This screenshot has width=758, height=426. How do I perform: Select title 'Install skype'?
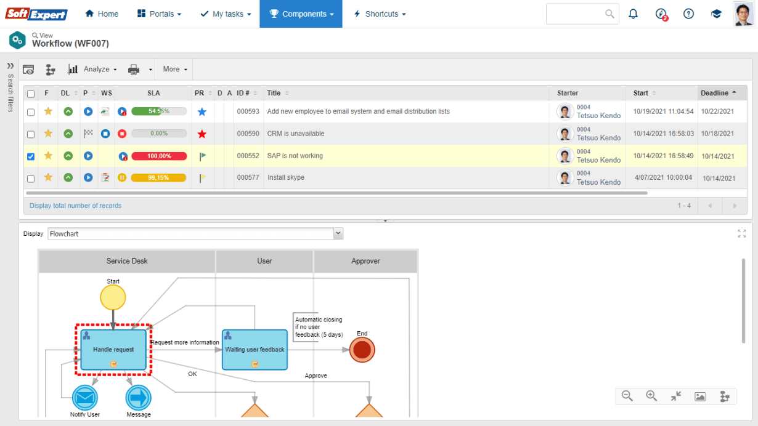tap(286, 177)
